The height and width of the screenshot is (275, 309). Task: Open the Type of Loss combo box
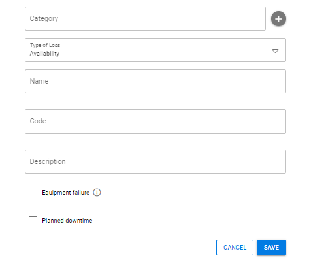click(x=155, y=50)
